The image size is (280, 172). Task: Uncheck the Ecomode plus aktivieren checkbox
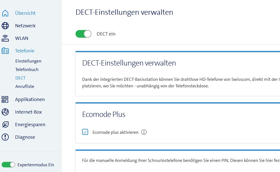pos(85,132)
